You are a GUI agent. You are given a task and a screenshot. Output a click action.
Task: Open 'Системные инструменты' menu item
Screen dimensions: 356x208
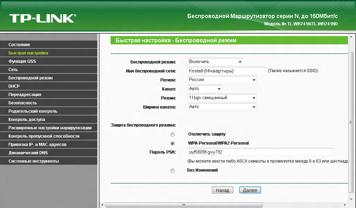coord(34,161)
